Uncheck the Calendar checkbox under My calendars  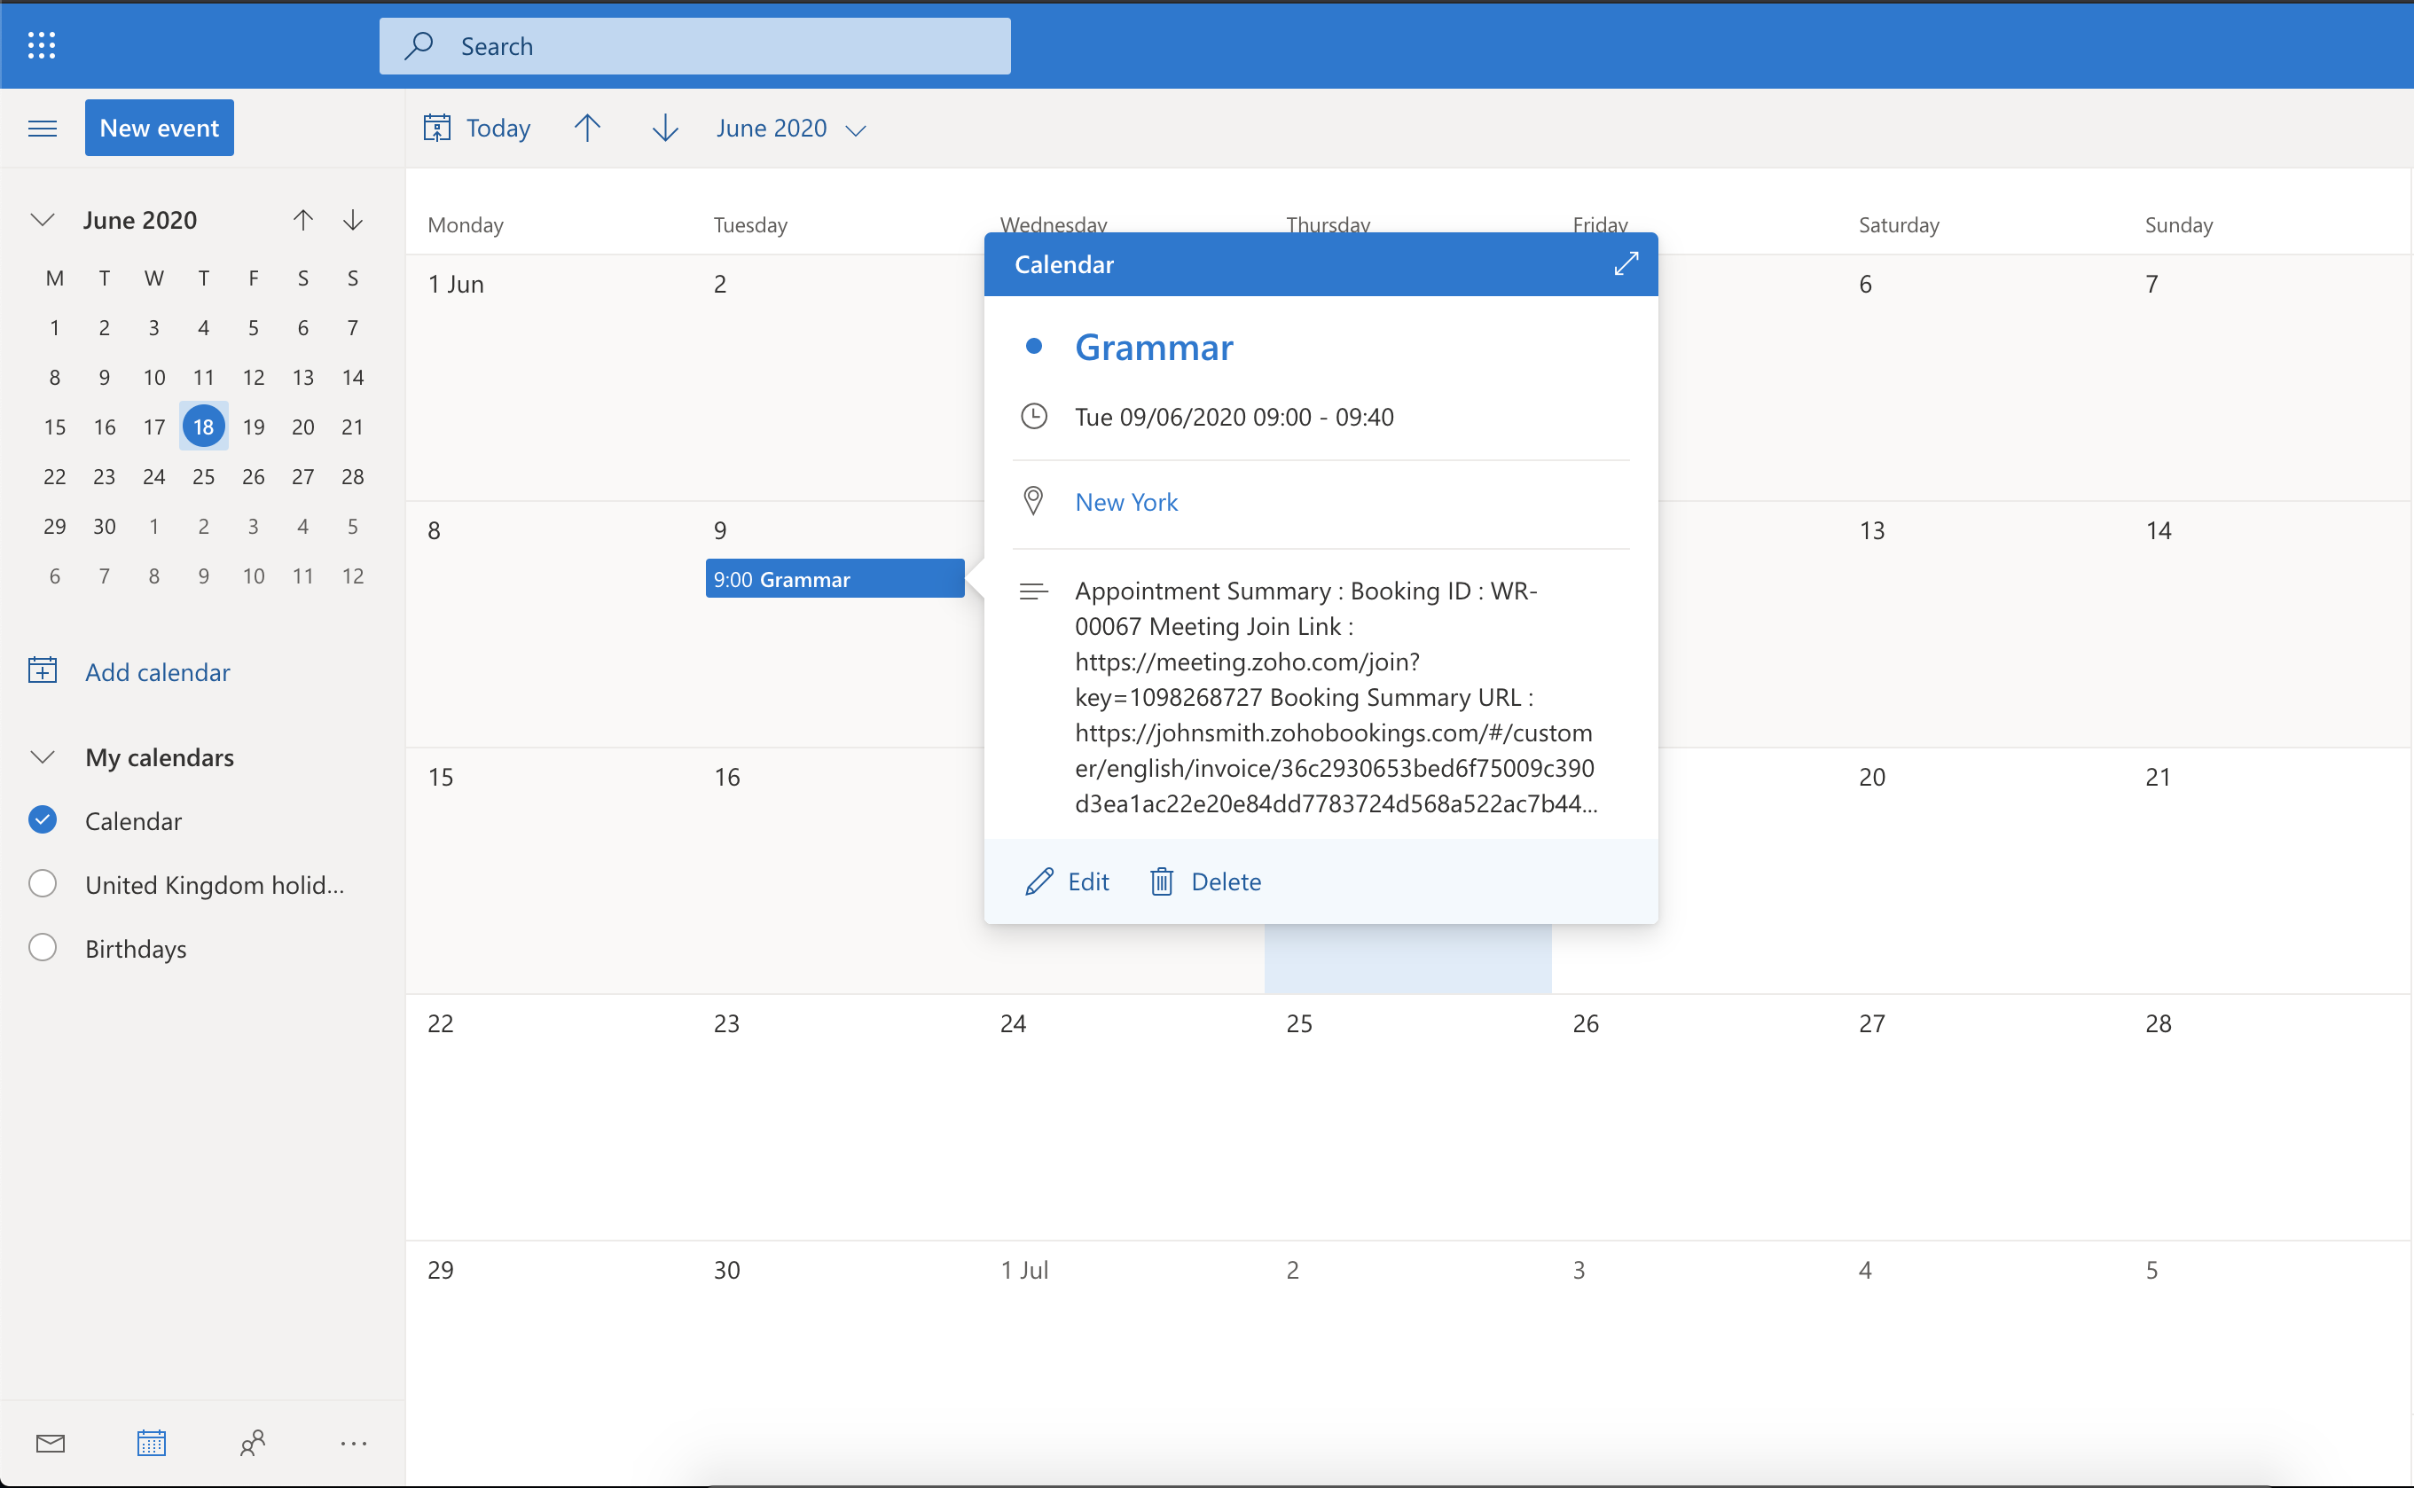point(43,819)
